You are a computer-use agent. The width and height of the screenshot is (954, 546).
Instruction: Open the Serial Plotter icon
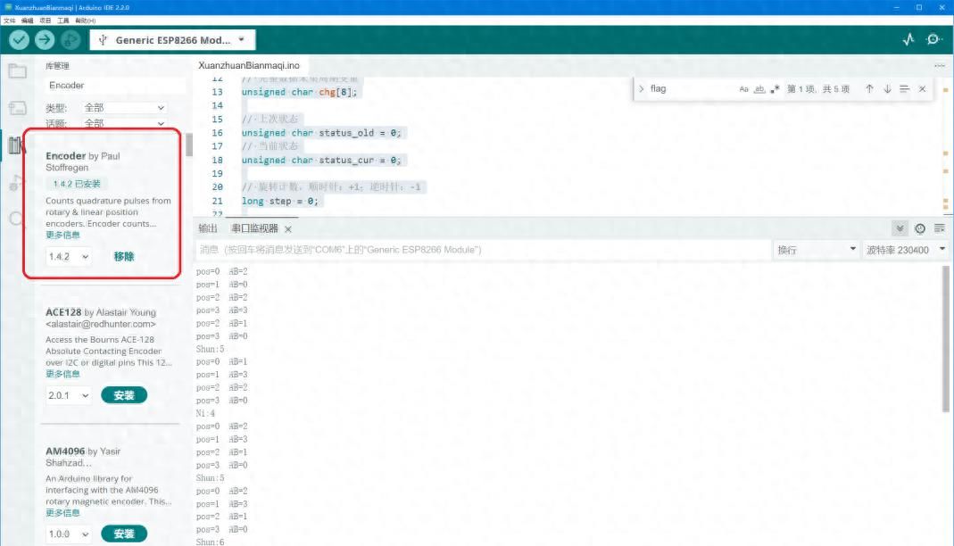click(908, 39)
